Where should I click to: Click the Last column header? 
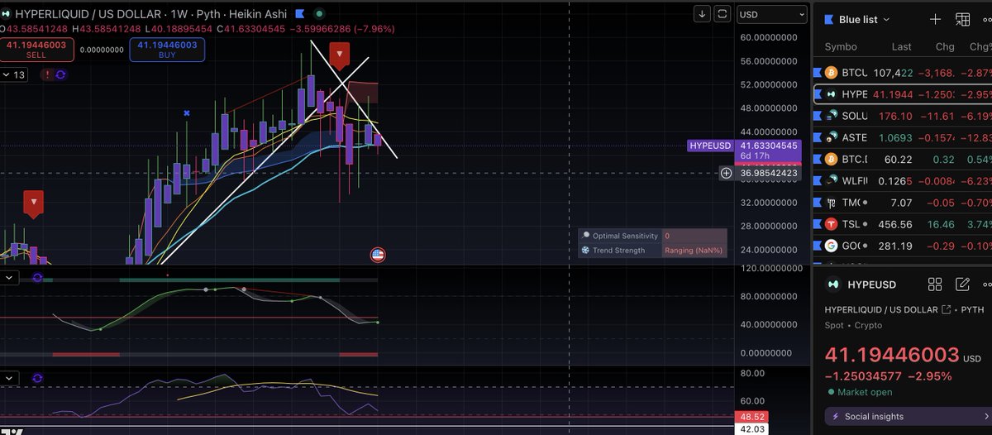(x=901, y=46)
